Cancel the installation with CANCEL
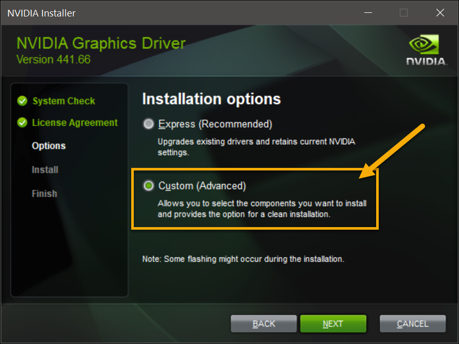Screen dimensions: 459x344 pos(413,324)
